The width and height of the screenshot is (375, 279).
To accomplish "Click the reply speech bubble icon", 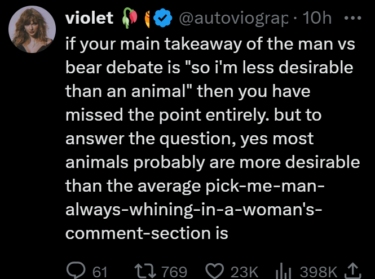I will pyautogui.click(x=76, y=271).
